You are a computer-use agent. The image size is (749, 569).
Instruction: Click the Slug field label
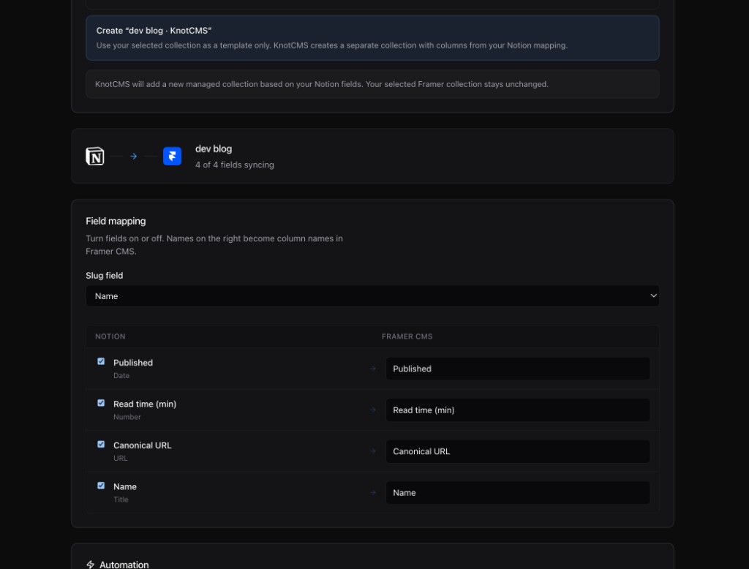coord(104,276)
